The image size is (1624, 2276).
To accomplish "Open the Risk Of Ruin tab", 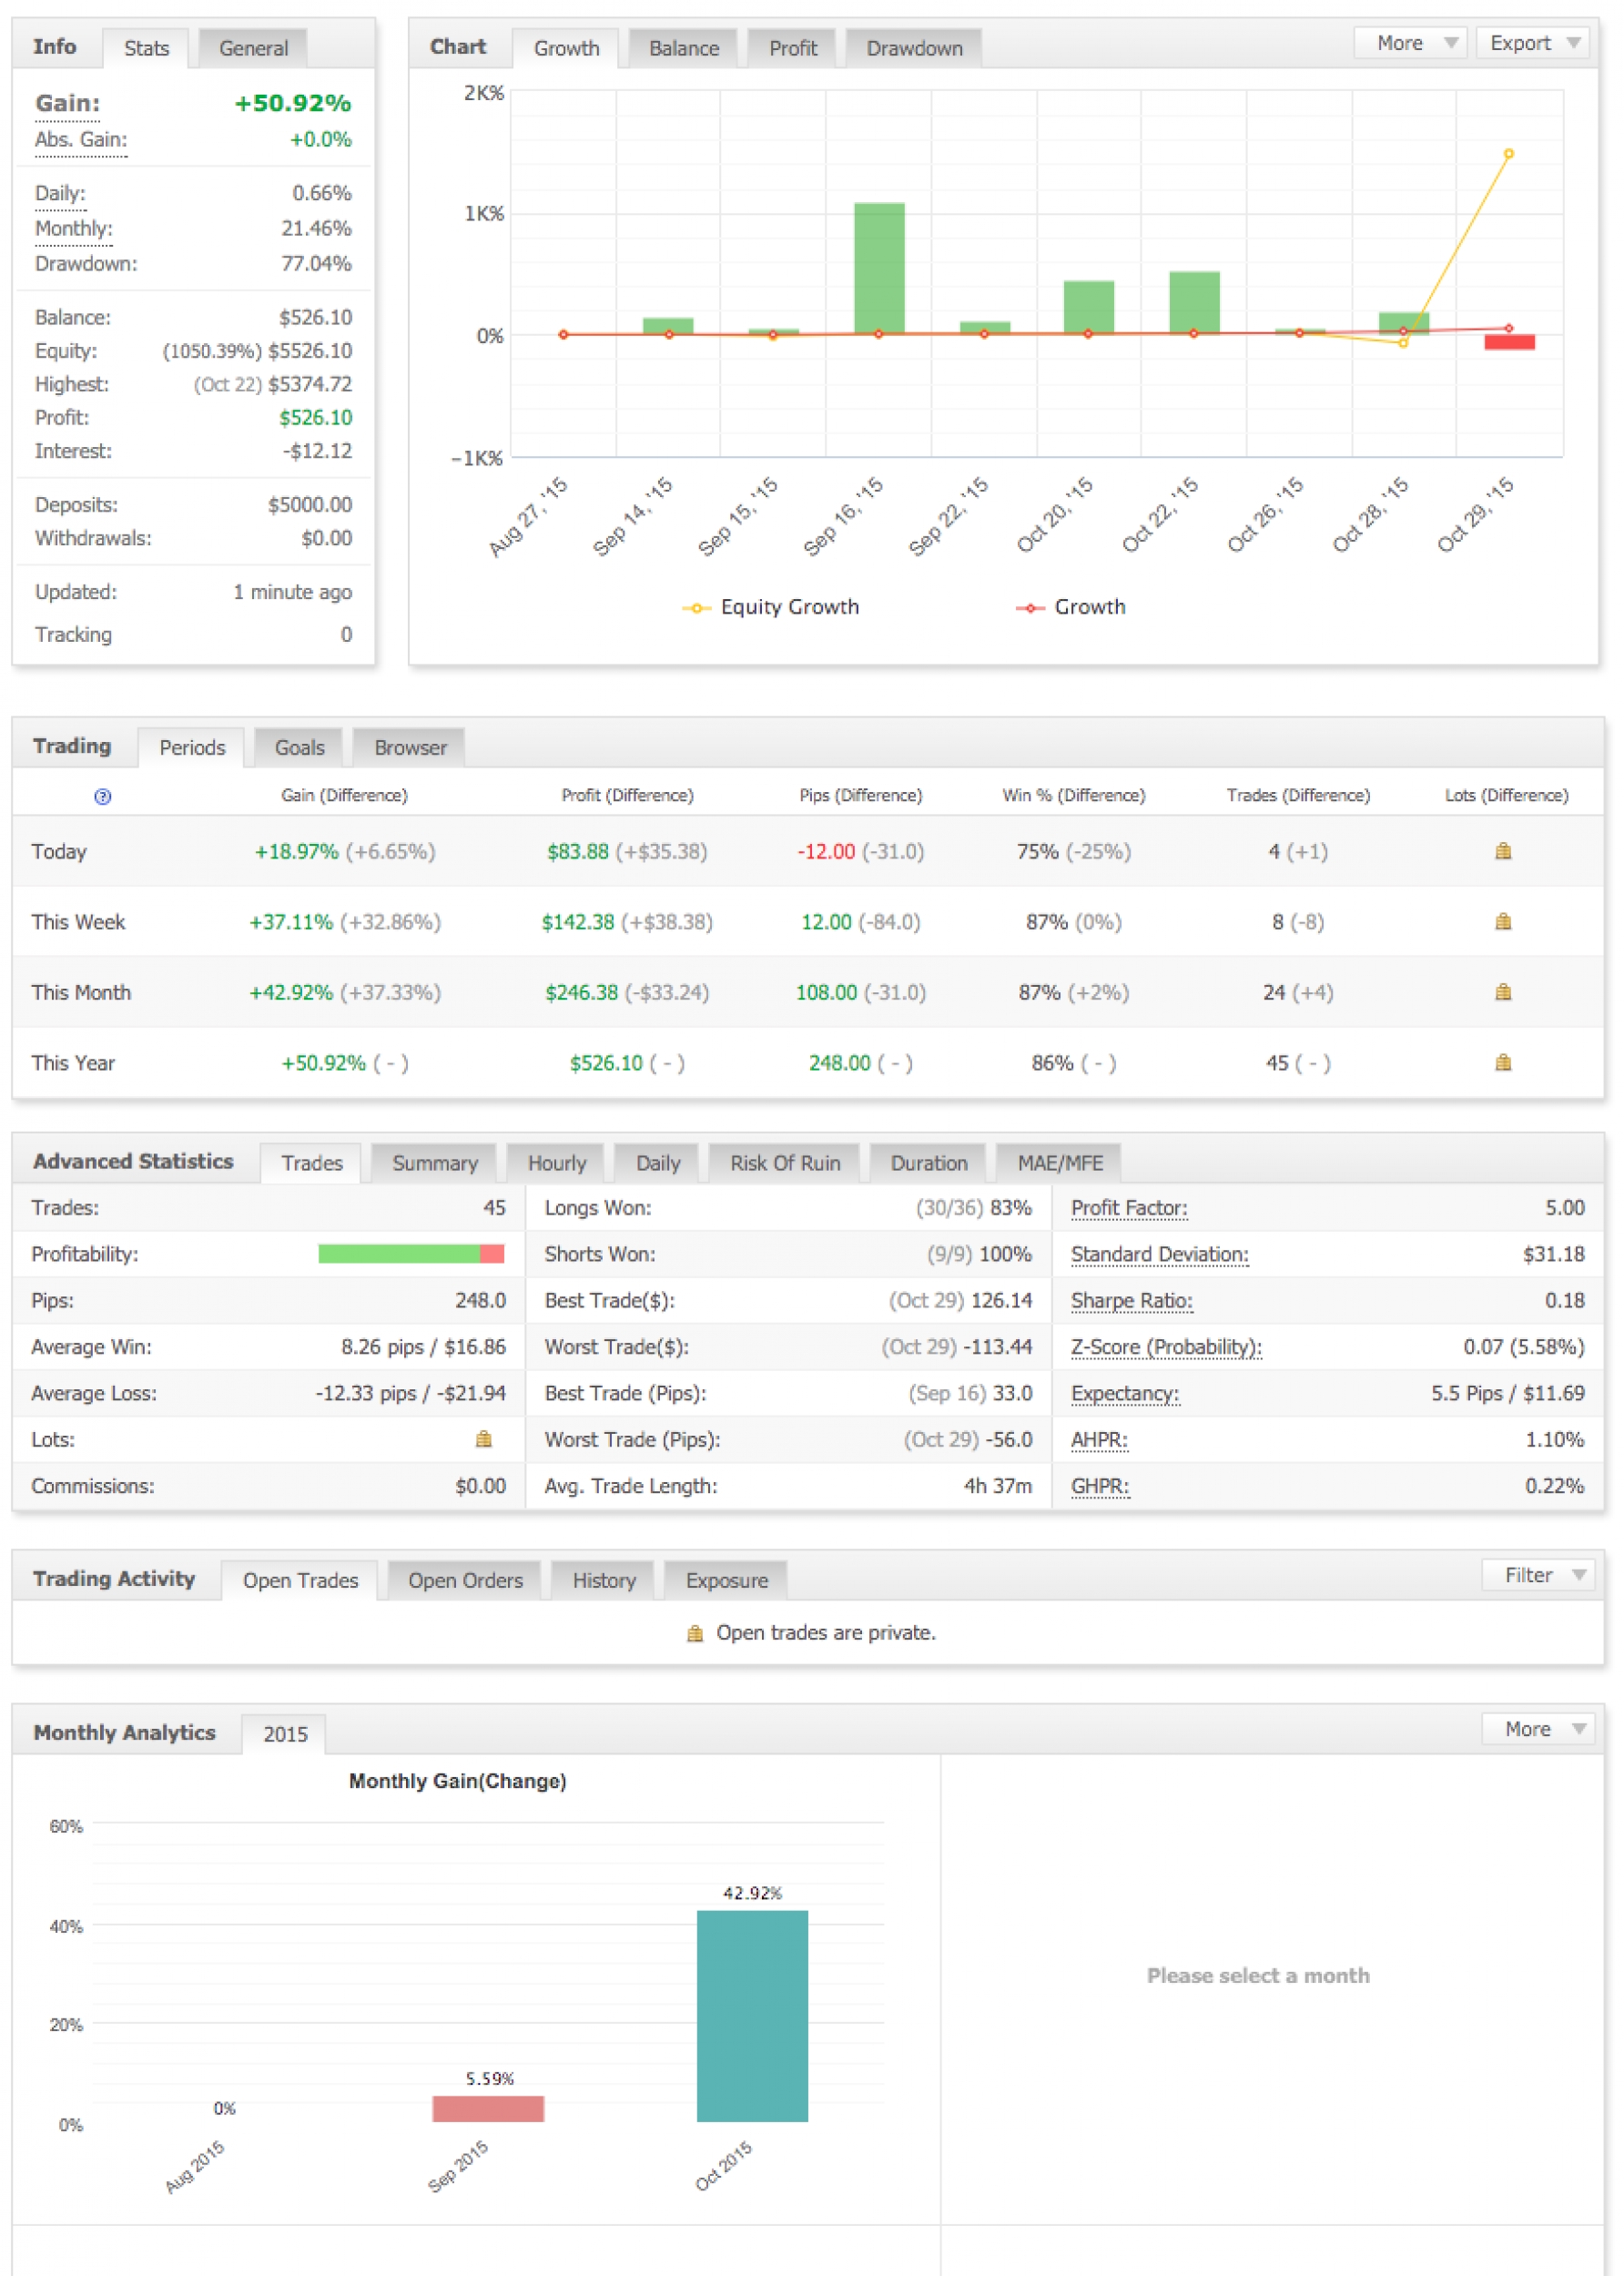I will (784, 1163).
